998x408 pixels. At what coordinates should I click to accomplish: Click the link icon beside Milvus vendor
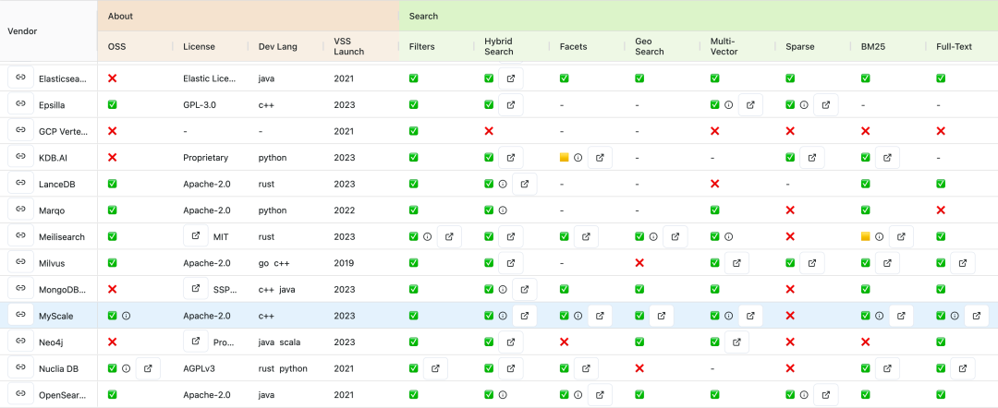20,263
